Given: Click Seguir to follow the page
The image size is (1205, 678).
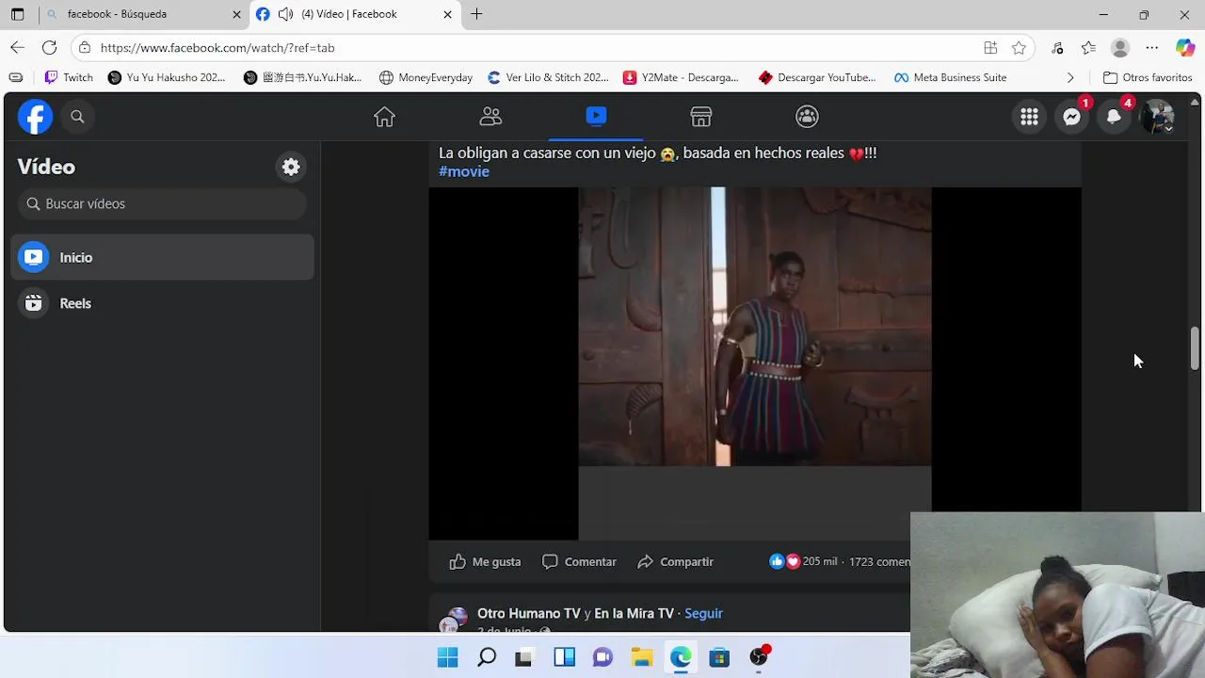Looking at the screenshot, I should click(703, 613).
